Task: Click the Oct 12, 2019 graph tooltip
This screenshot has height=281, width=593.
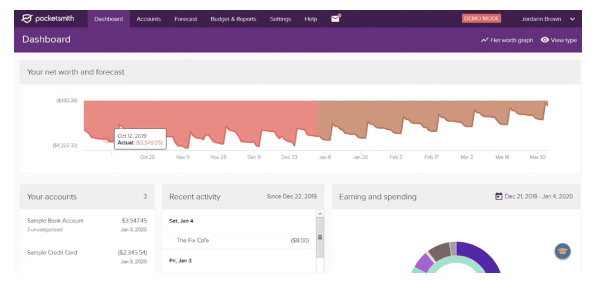Action: pyautogui.click(x=140, y=139)
